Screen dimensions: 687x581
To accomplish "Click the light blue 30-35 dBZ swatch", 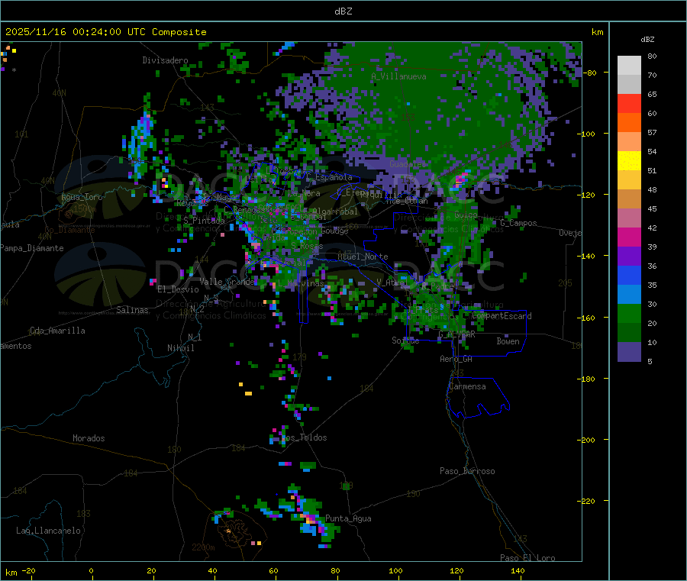I will (x=629, y=294).
